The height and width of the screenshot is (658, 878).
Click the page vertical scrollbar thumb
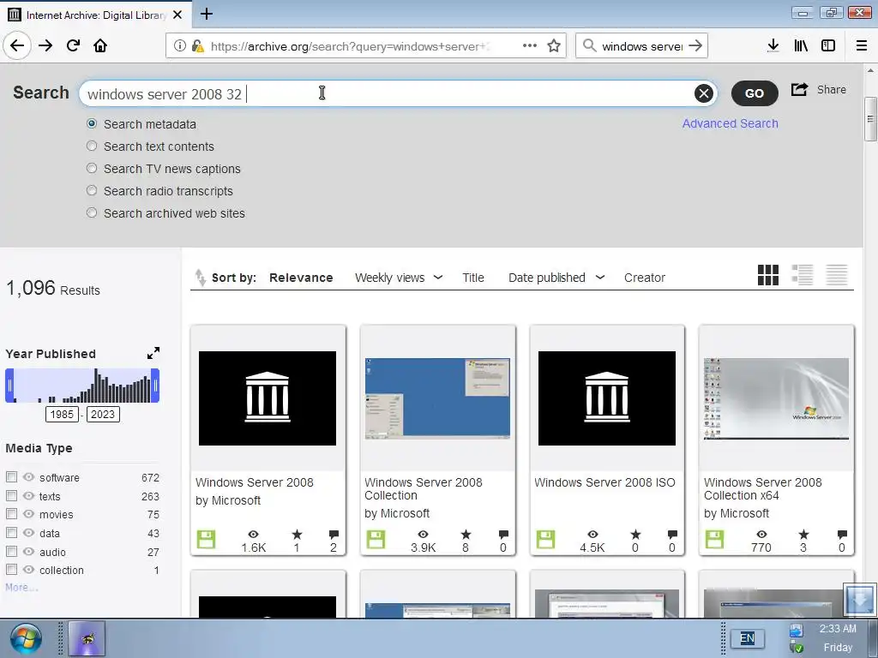coord(869,118)
